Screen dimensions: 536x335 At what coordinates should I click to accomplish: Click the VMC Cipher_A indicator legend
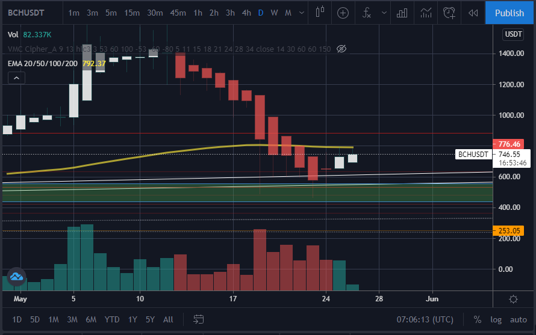(169, 49)
